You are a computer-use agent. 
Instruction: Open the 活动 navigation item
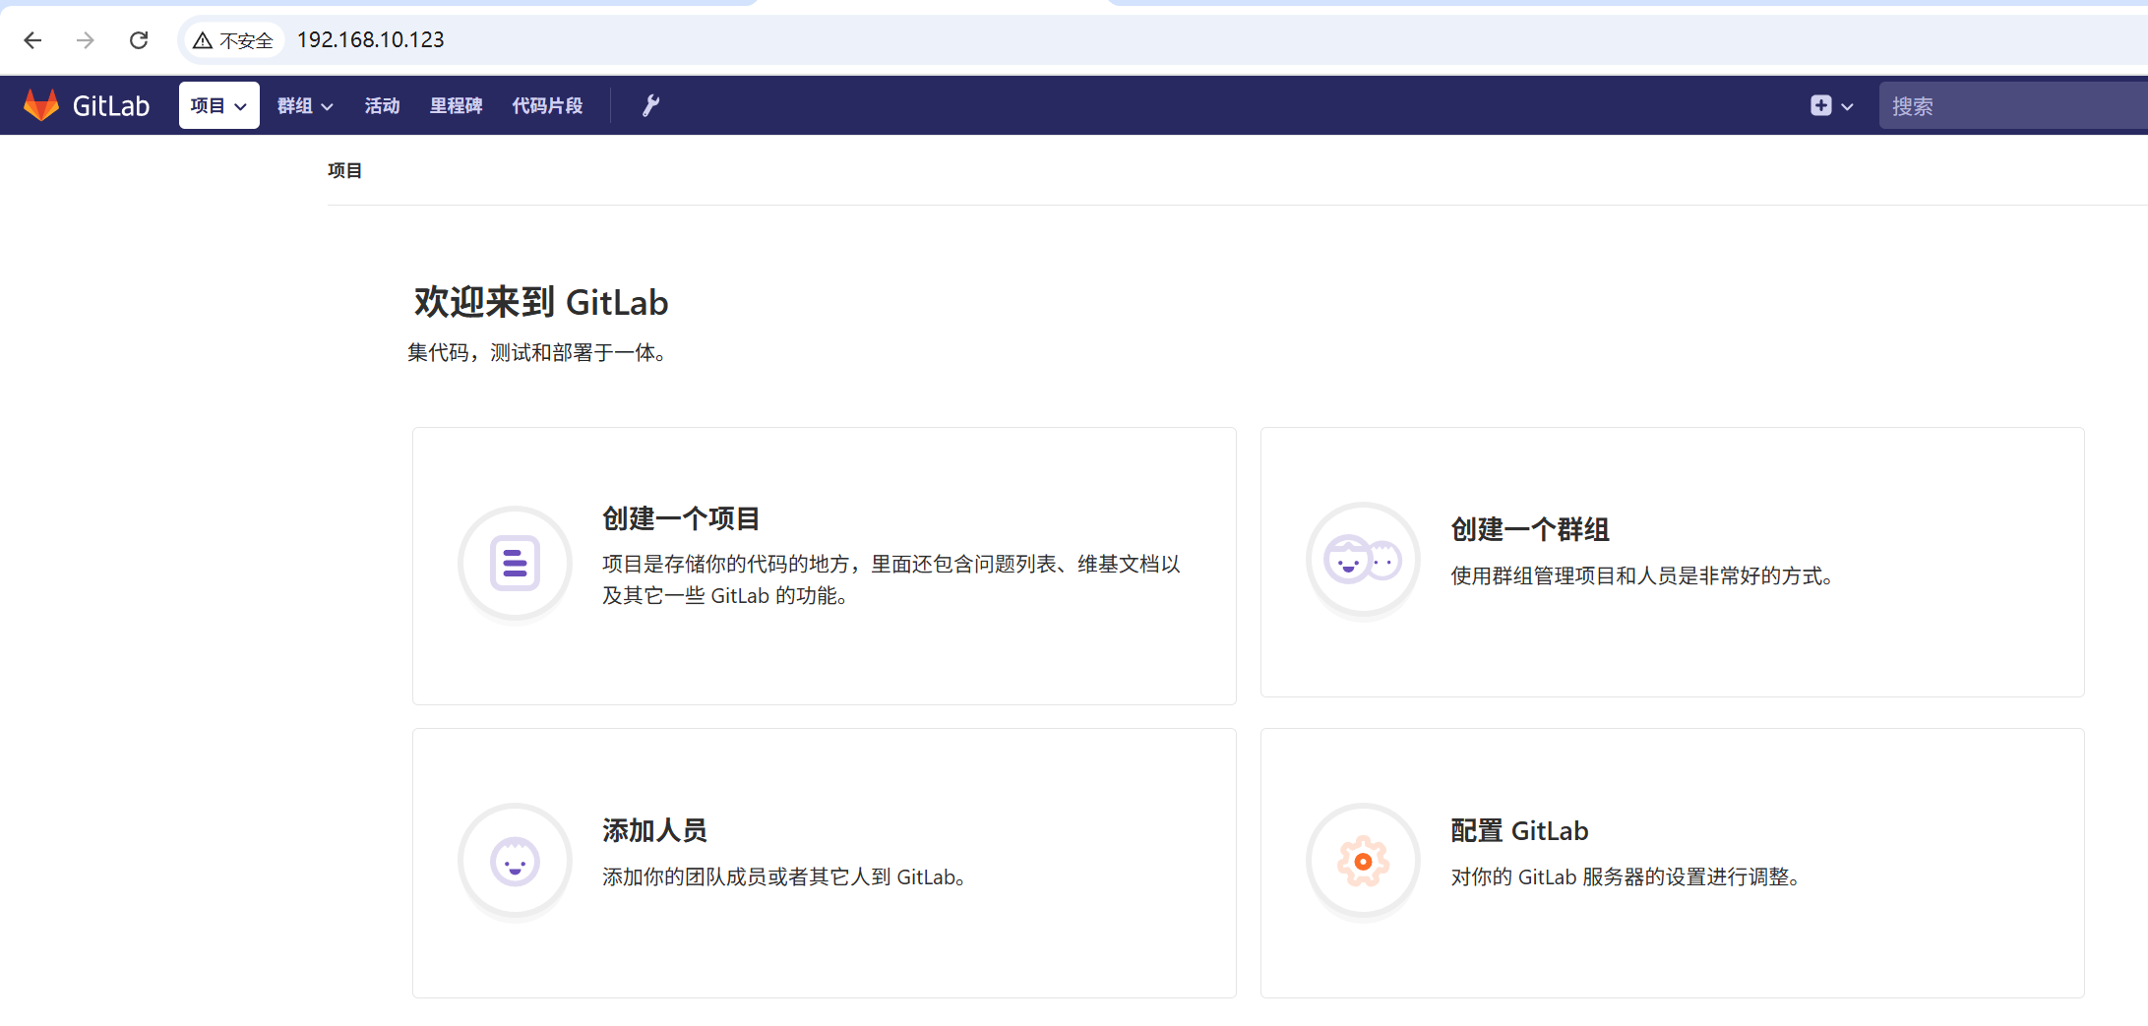click(382, 105)
